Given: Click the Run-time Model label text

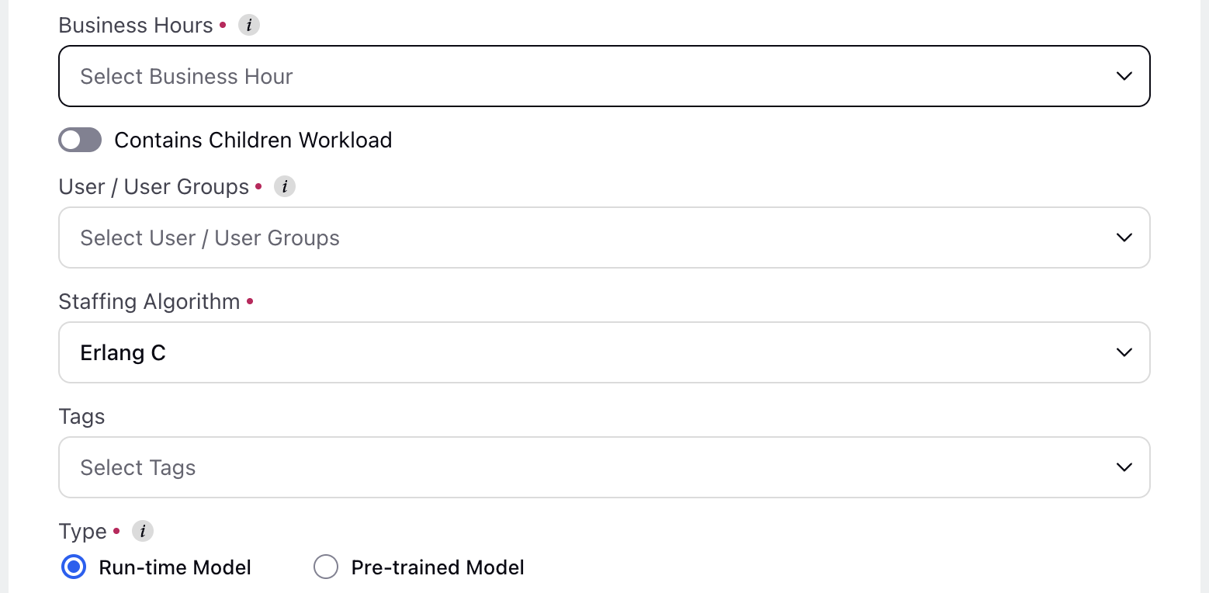Looking at the screenshot, I should (175, 567).
